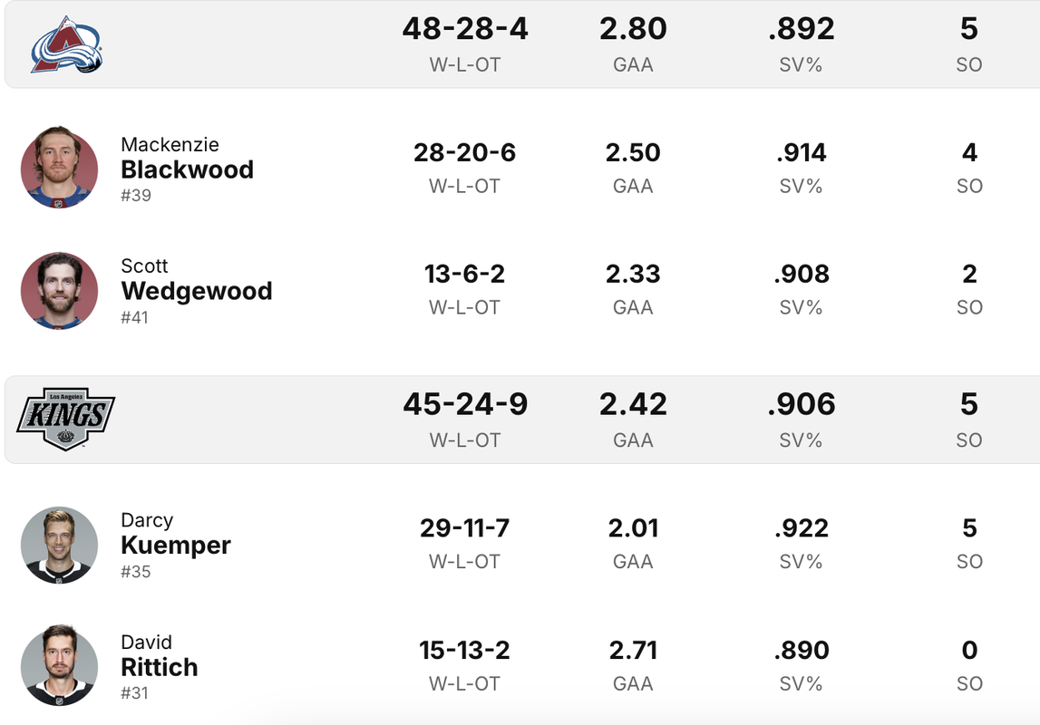
Task: Click Blackwood's .914 save percentage
Action: tap(802, 152)
